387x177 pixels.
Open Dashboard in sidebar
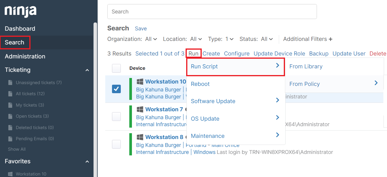20,29
